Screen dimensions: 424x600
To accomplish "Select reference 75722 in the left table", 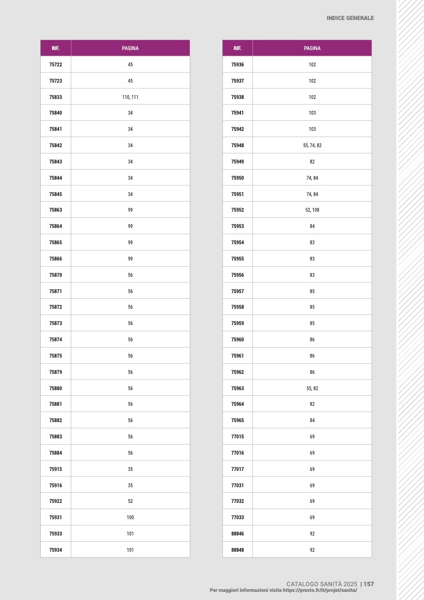I will coord(55,65).
